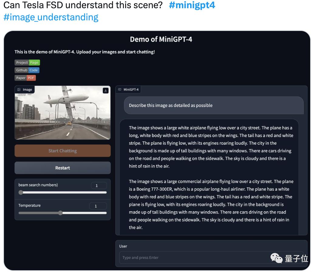319x273 pixels.
Task: Click the Restart button
Action: tap(63, 168)
